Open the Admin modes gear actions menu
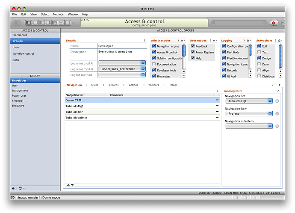 pyautogui.click(x=183, y=41)
